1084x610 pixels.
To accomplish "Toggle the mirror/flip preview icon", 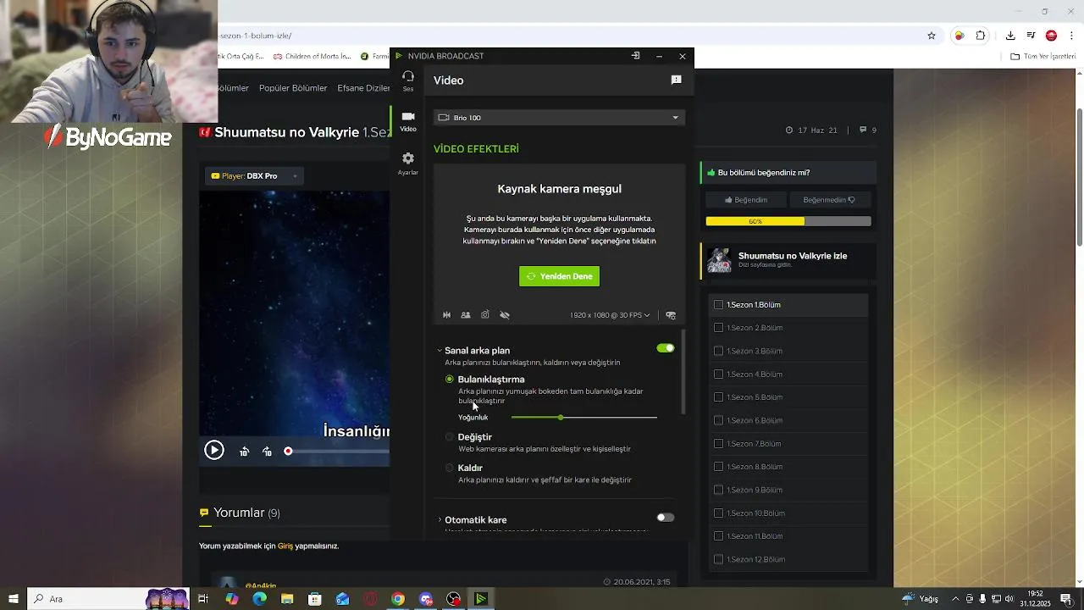I will click(447, 315).
